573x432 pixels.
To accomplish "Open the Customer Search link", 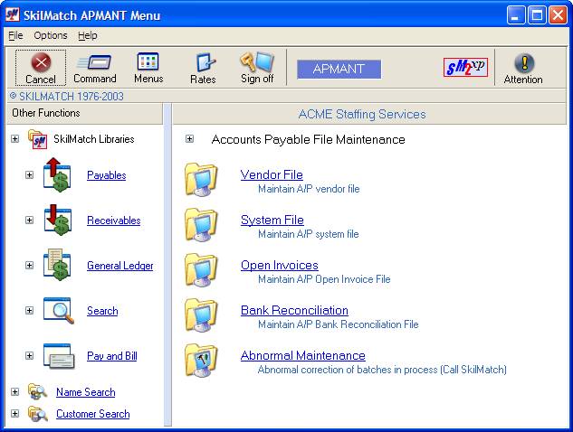I will 93,414.
